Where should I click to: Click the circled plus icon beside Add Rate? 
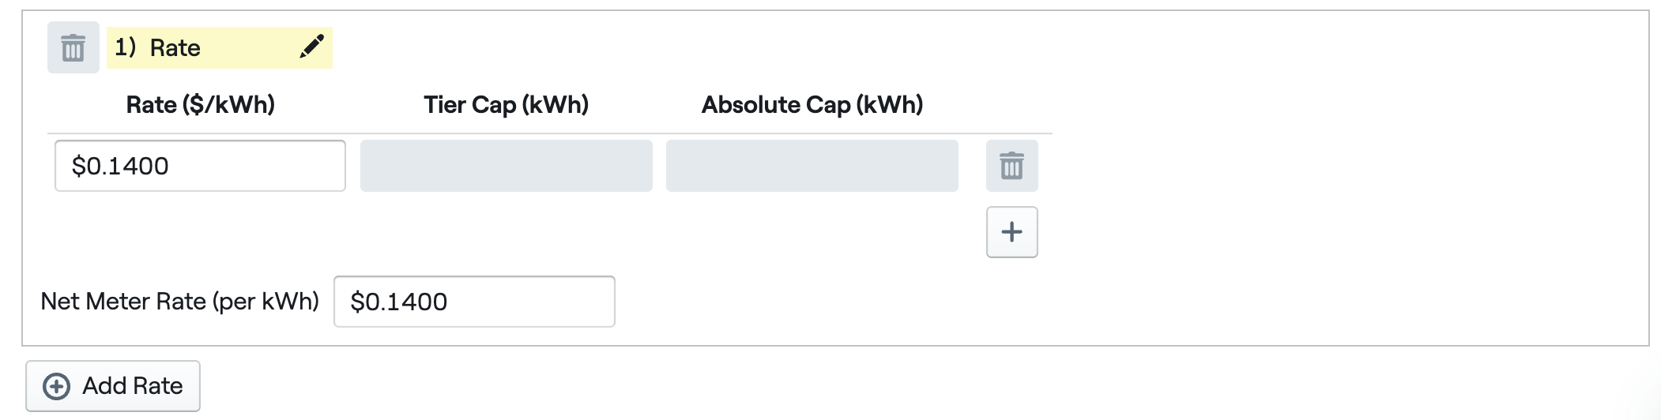[x=56, y=386]
